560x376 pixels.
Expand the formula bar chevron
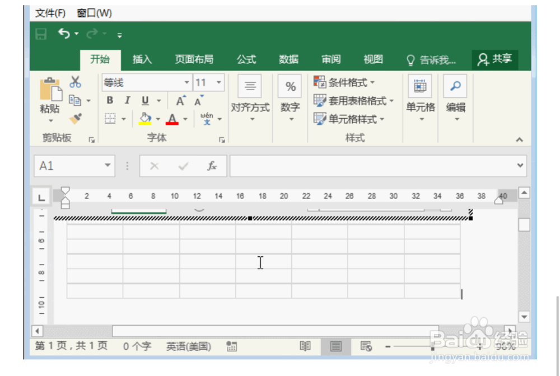coord(520,166)
